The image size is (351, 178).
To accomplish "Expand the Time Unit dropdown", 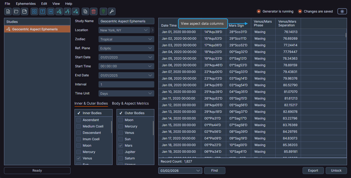I will (126, 93).
